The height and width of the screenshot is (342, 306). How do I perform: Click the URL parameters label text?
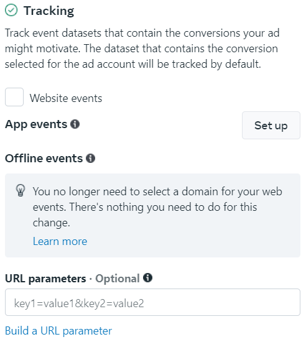45,279
